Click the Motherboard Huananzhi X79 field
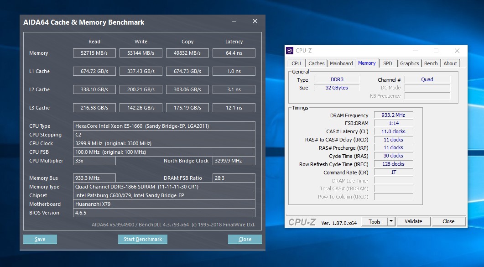The image size is (484, 267). coord(164,204)
